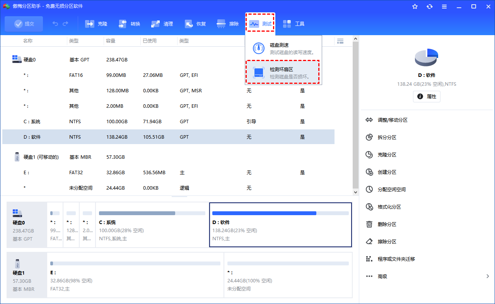This screenshot has height=304, width=495.
Task: Open the 测试 (Test) dropdown menu
Action: [x=260, y=24]
